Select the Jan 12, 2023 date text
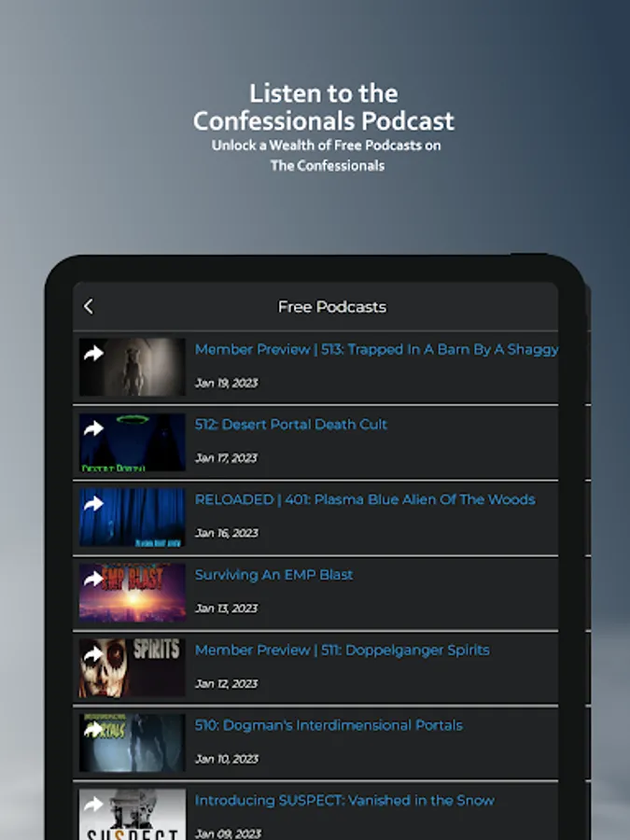Image resolution: width=630 pixels, height=840 pixels. 226,683
